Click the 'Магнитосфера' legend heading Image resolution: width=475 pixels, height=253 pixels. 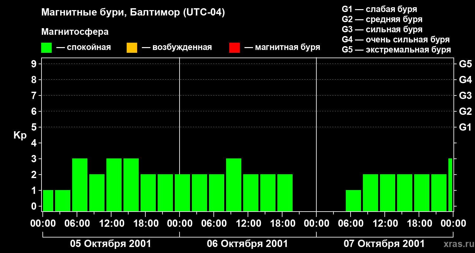tap(75, 32)
